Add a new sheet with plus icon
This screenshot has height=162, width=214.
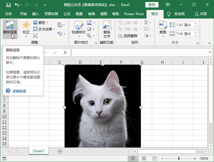[x=60, y=151]
